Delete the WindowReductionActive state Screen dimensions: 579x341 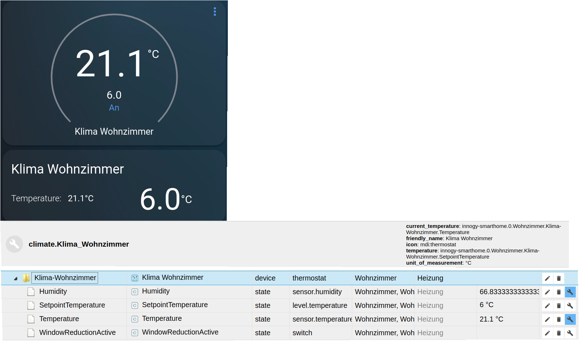(x=559, y=333)
